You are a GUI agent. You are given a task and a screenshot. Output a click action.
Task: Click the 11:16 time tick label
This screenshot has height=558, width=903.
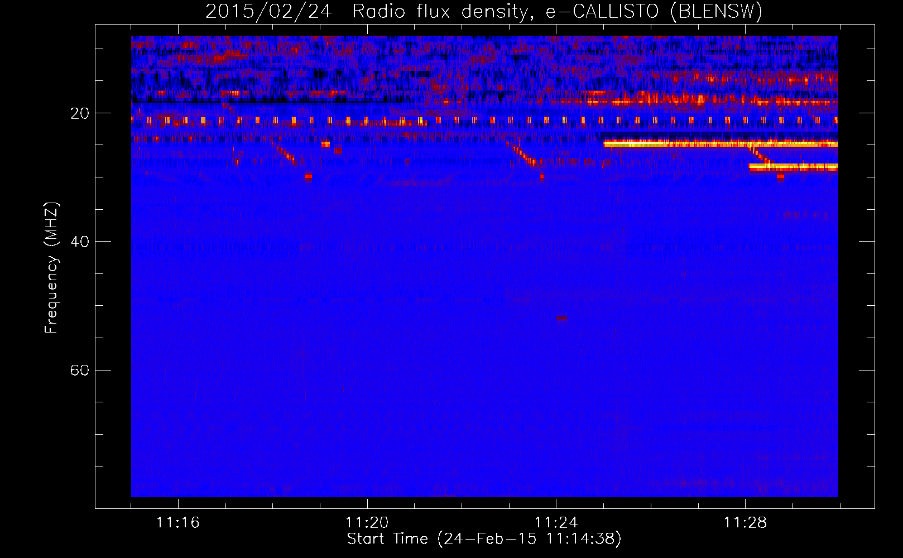(177, 523)
